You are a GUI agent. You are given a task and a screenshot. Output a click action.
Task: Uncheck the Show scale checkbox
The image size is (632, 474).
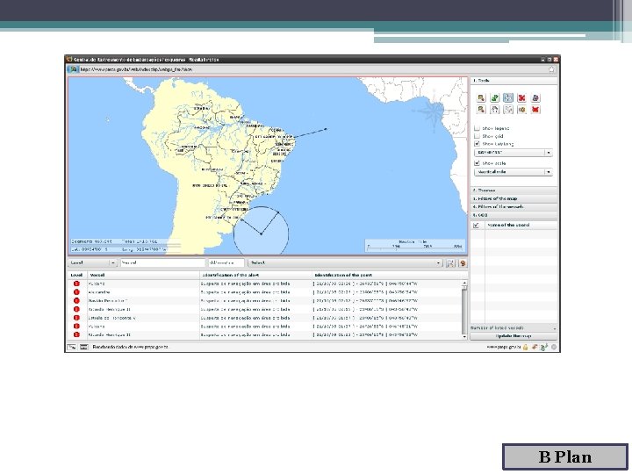[x=478, y=163]
